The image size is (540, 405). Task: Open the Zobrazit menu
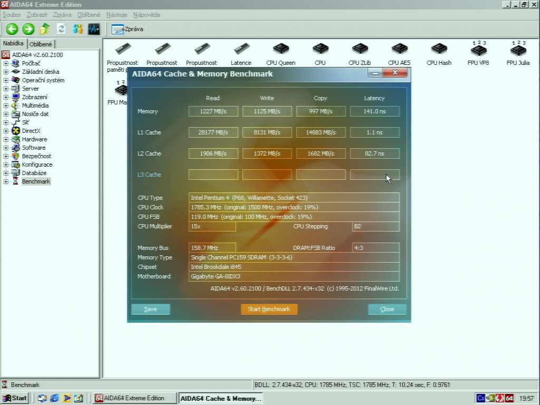(36, 15)
